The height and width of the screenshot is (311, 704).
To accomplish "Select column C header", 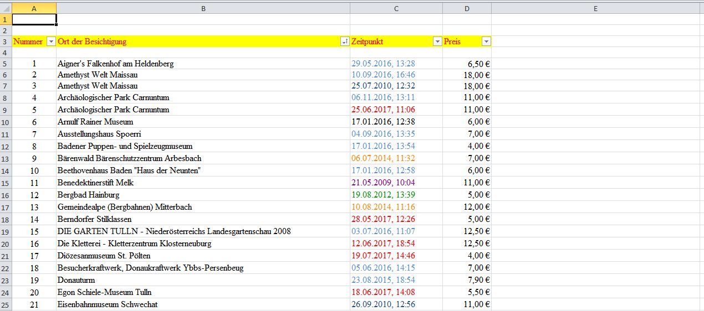I will tap(396, 8).
